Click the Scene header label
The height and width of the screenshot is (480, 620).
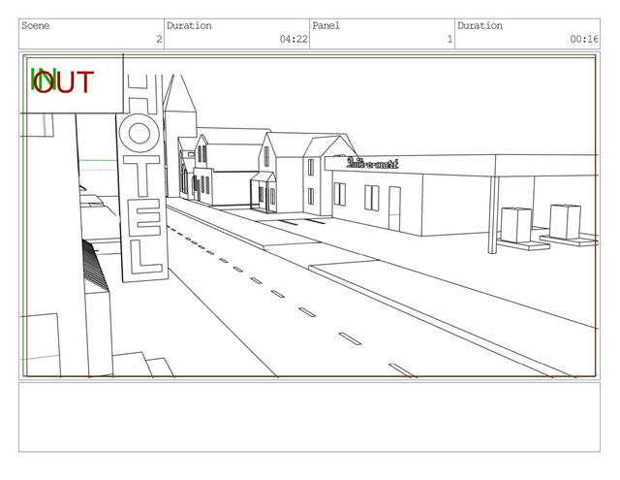click(x=35, y=26)
